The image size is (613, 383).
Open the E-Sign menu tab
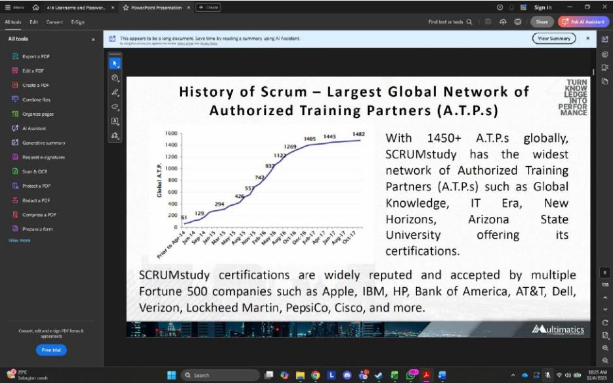77,22
